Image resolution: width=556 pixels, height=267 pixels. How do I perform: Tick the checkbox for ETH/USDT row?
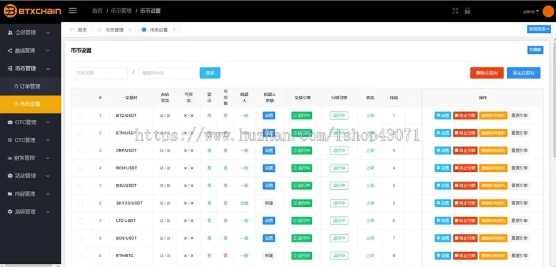tap(80, 133)
